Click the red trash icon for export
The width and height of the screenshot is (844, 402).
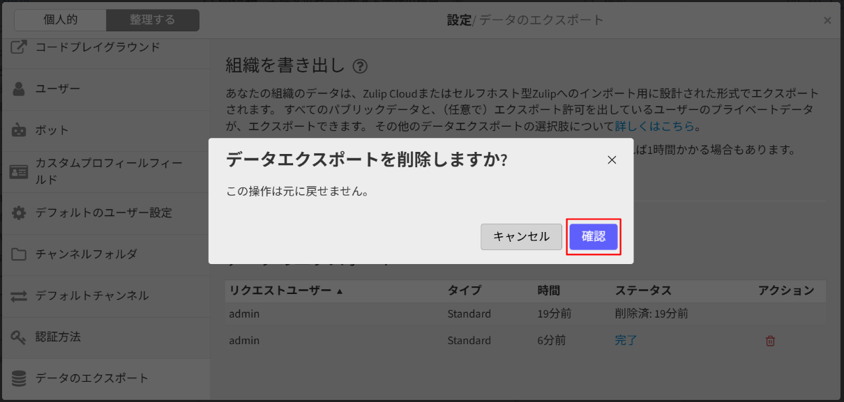pyautogui.click(x=770, y=341)
